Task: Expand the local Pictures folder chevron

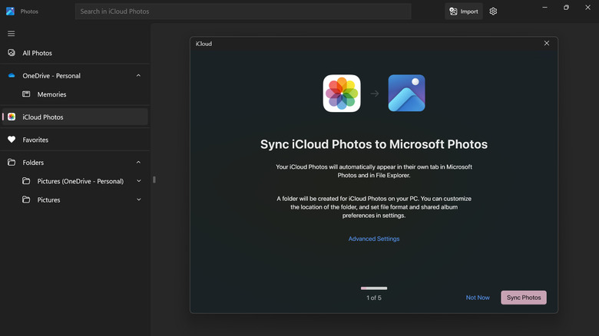Action: (139, 199)
